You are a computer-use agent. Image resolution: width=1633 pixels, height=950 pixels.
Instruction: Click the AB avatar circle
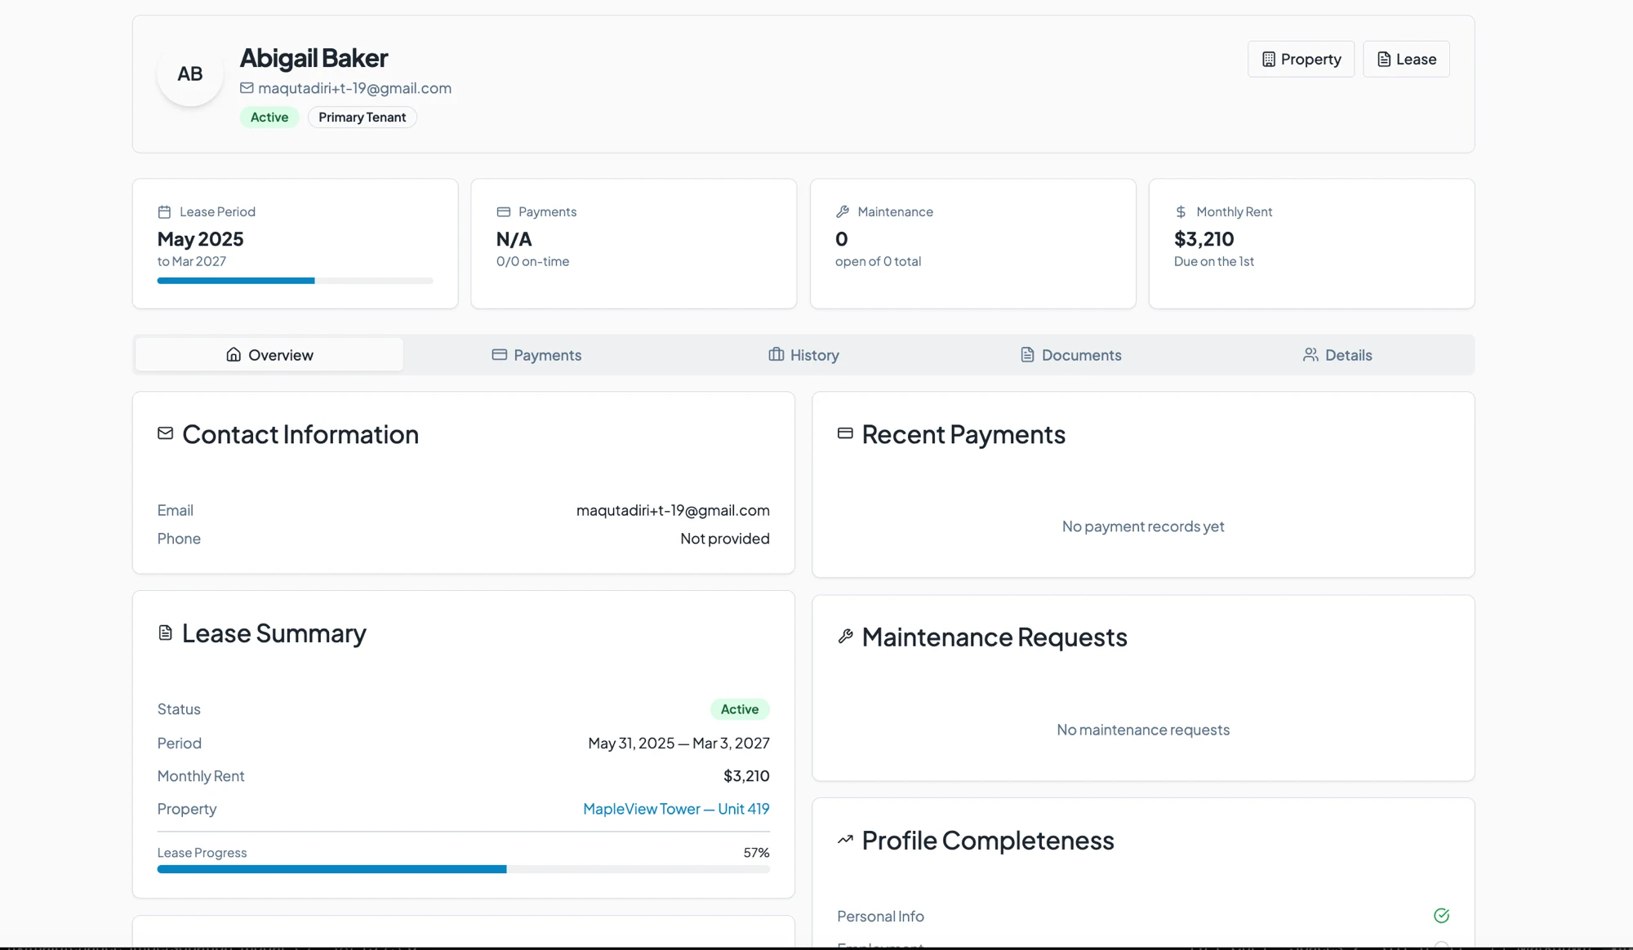(190, 73)
